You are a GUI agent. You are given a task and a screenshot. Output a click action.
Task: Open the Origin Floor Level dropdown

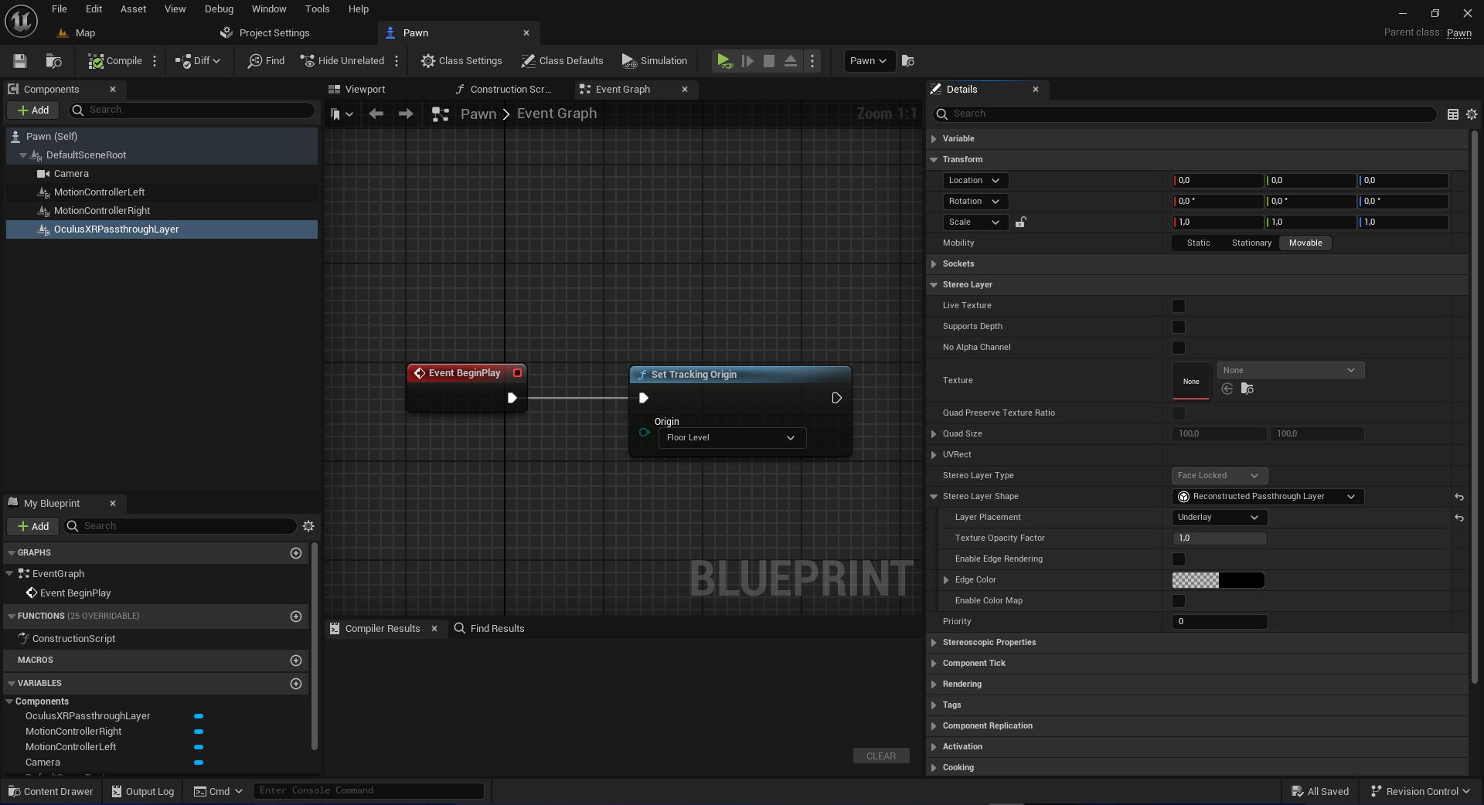[731, 438]
